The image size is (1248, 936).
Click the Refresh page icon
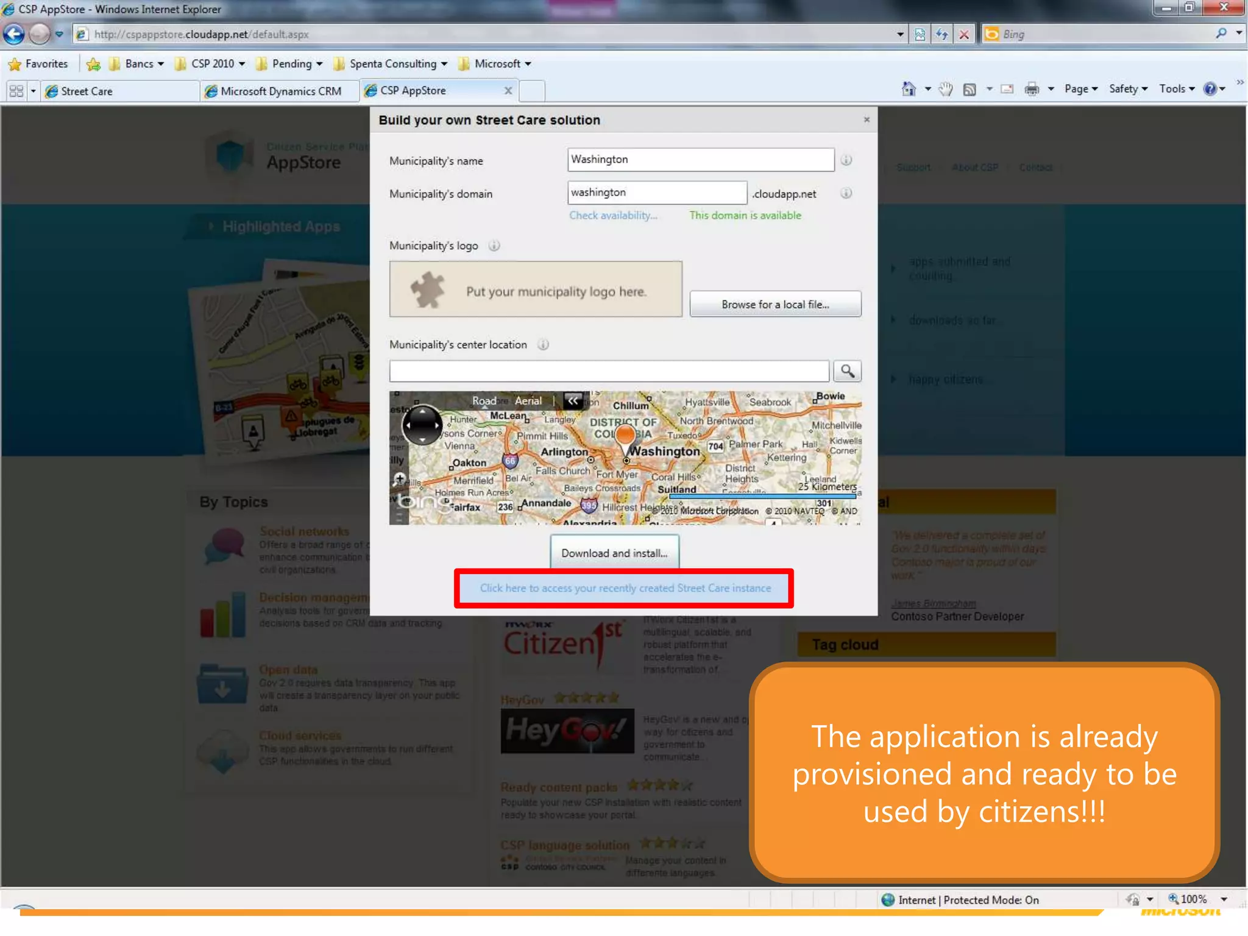tap(941, 35)
